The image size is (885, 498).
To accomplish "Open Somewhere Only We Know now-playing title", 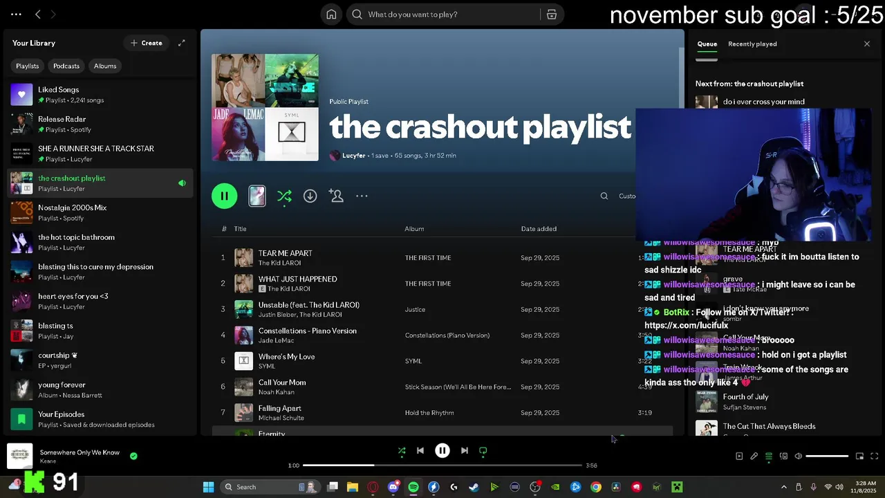I will pyautogui.click(x=80, y=452).
